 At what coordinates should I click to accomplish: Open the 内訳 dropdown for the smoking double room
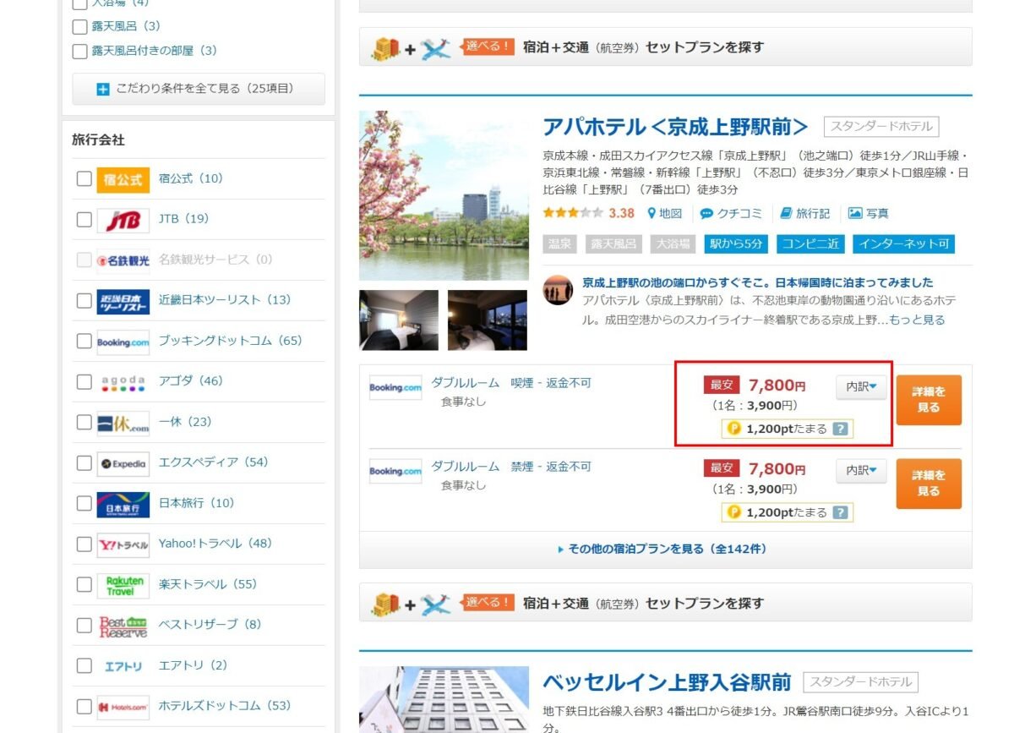point(861,387)
